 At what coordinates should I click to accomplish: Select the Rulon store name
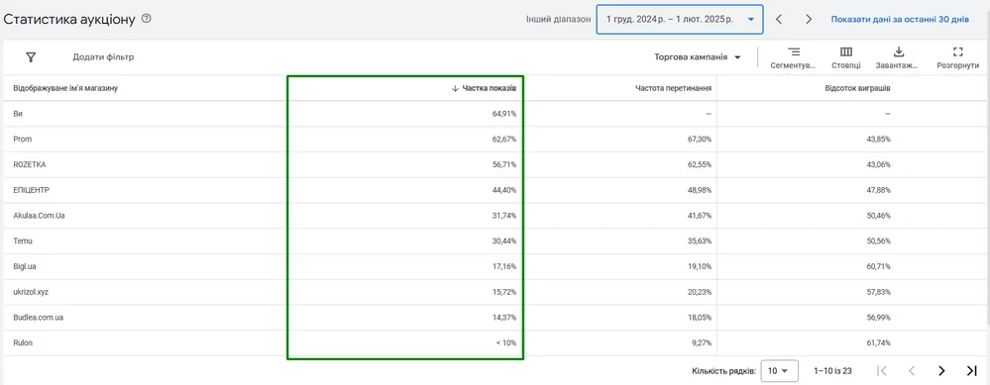pos(23,342)
